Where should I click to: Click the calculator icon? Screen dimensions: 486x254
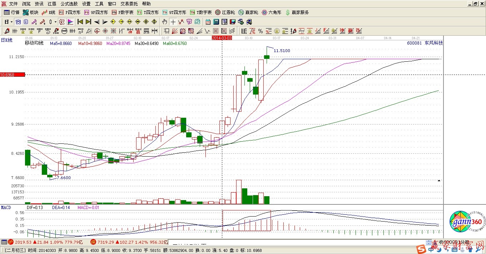216,22
